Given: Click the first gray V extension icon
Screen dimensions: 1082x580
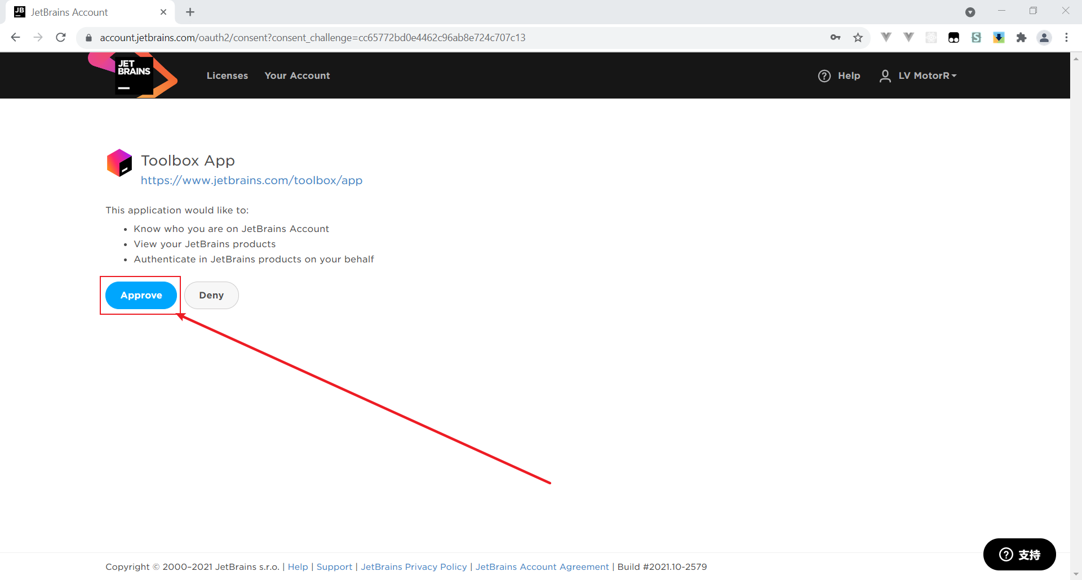Looking at the screenshot, I should (886, 37).
